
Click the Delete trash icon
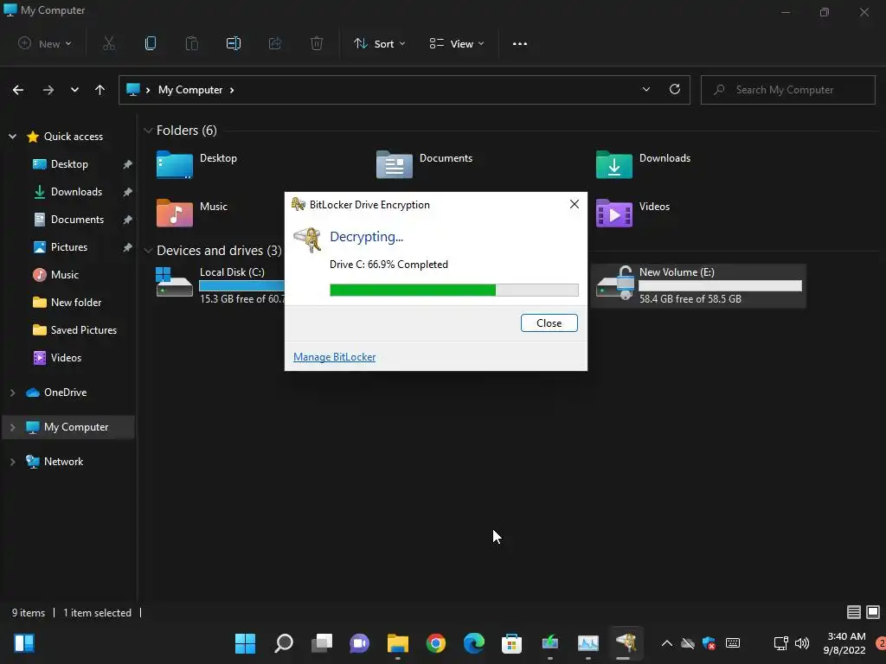[x=317, y=43]
